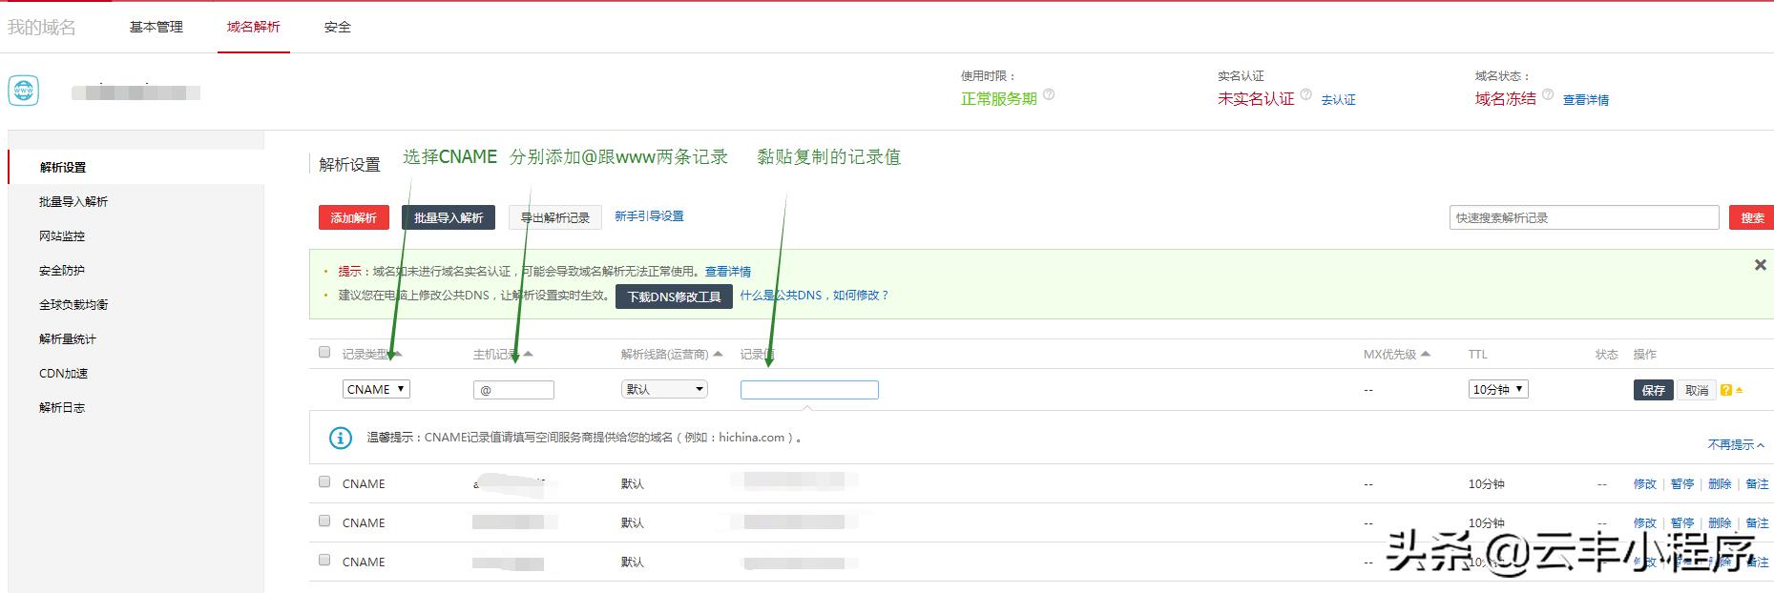The height and width of the screenshot is (593, 1774).
Task: Save the new record with 保存
Action: (x=1654, y=390)
